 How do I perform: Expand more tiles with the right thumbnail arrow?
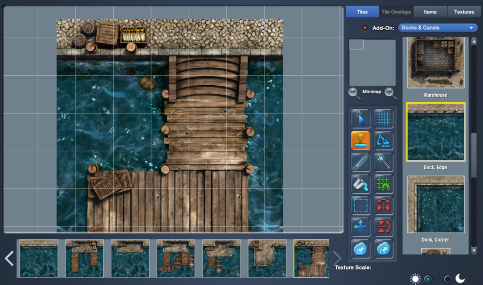tap(337, 258)
